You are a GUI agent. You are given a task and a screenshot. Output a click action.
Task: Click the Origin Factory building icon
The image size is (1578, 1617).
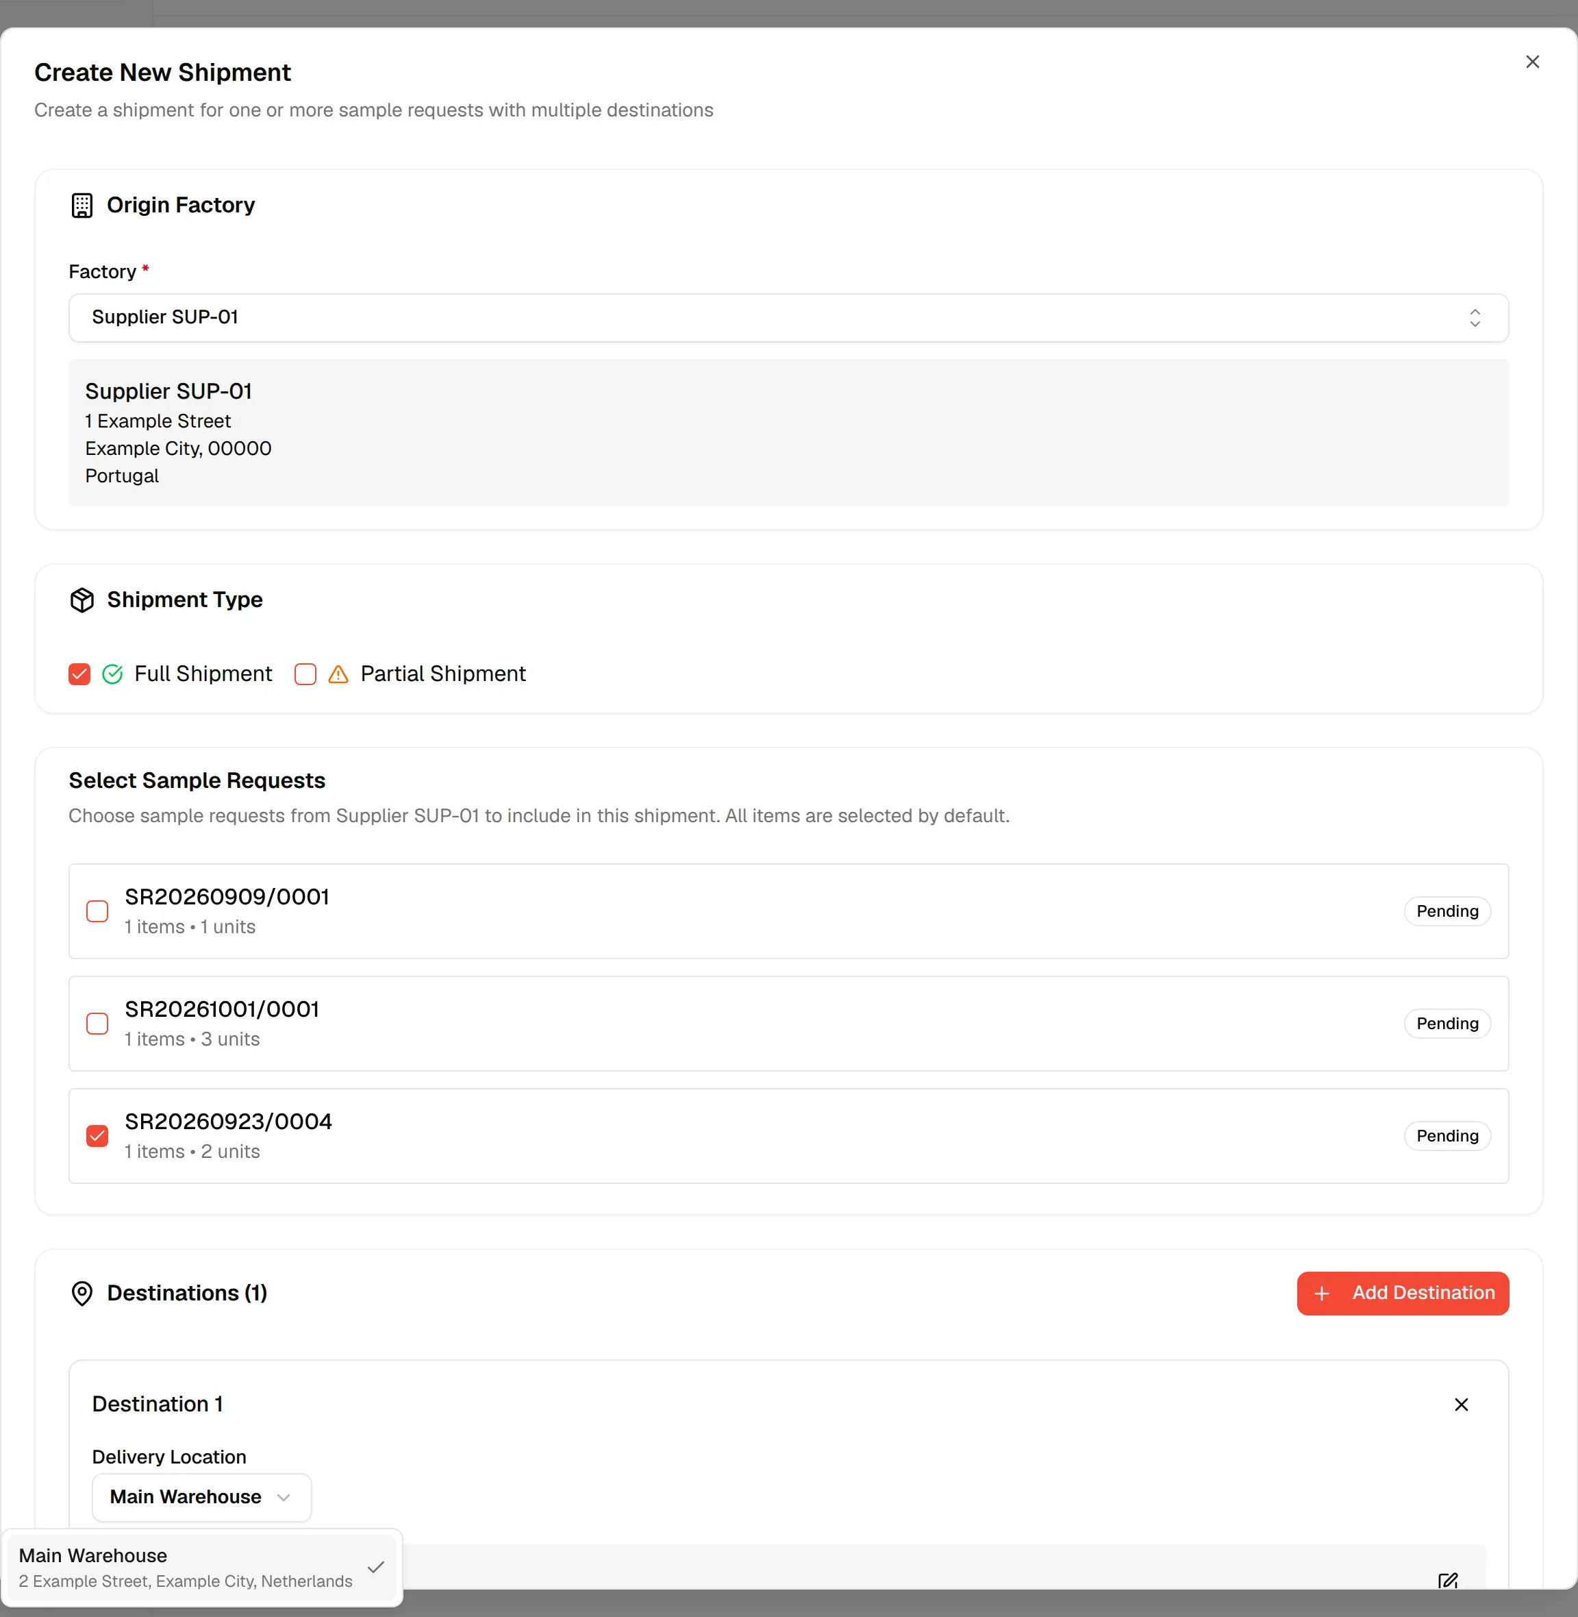click(82, 205)
